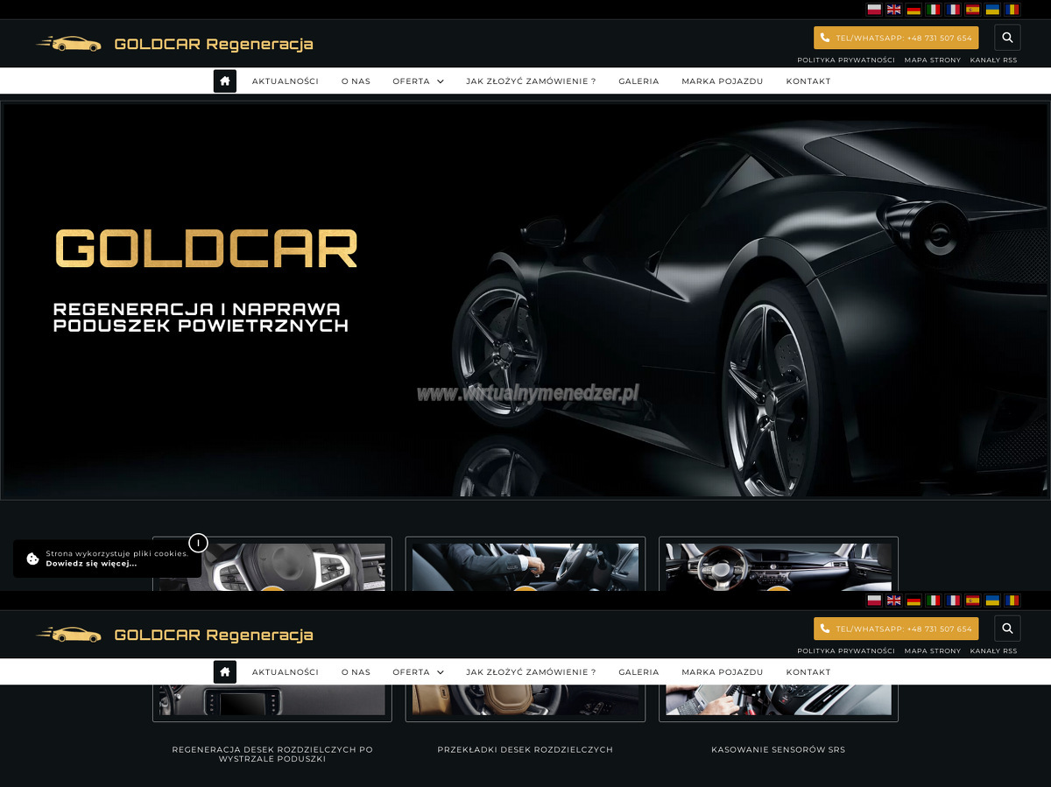Viewport: 1051px width, 787px height.
Task: Select Aktualności in the lower sticky menu
Action: pyautogui.click(x=286, y=672)
